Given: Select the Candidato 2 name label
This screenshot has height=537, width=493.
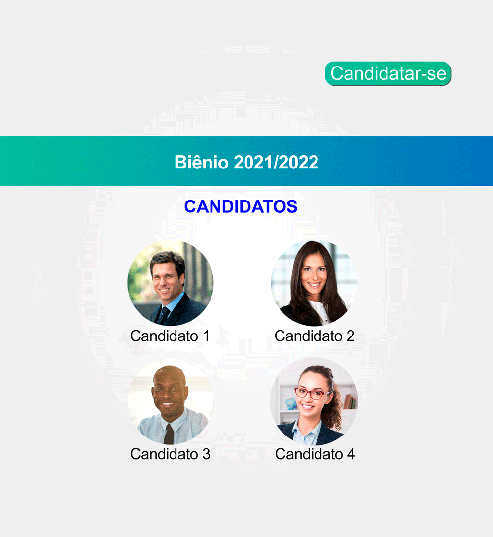Looking at the screenshot, I should point(315,336).
